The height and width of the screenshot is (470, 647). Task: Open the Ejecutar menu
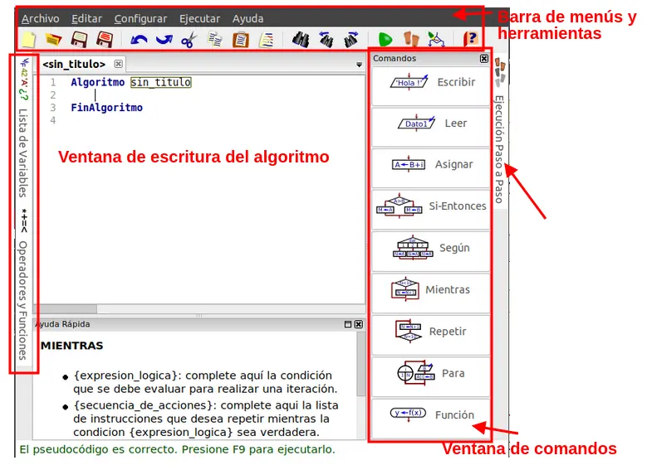(199, 18)
